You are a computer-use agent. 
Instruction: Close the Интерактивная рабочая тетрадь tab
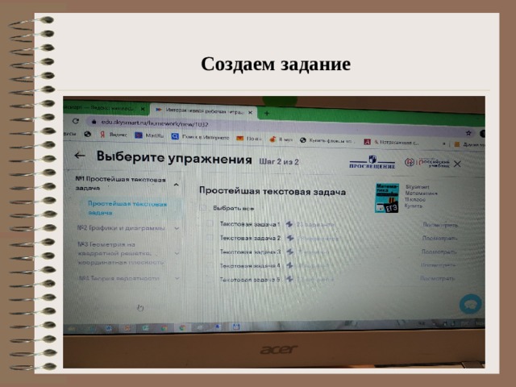coord(251,112)
